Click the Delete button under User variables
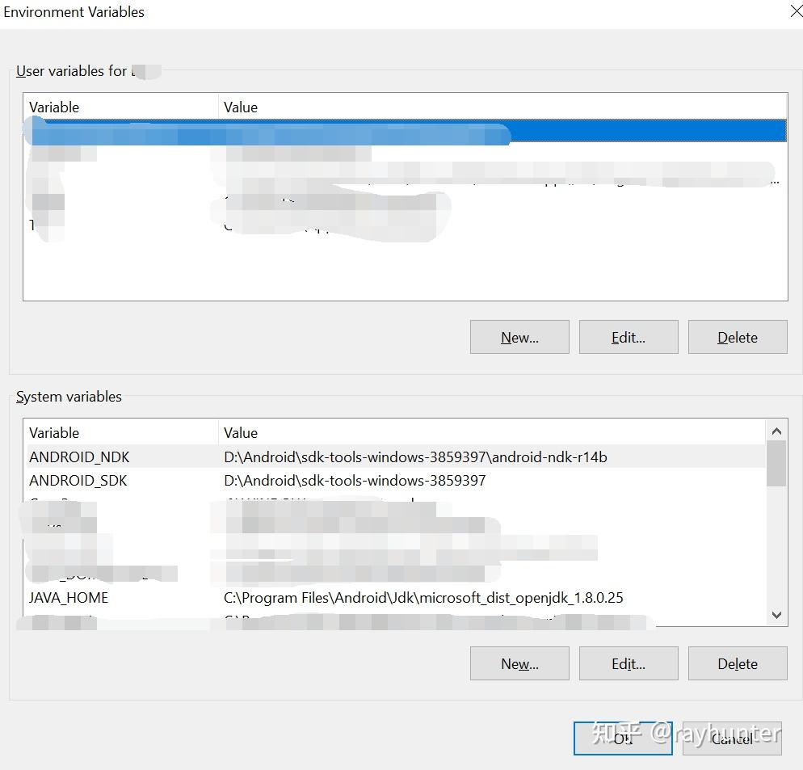 (737, 337)
